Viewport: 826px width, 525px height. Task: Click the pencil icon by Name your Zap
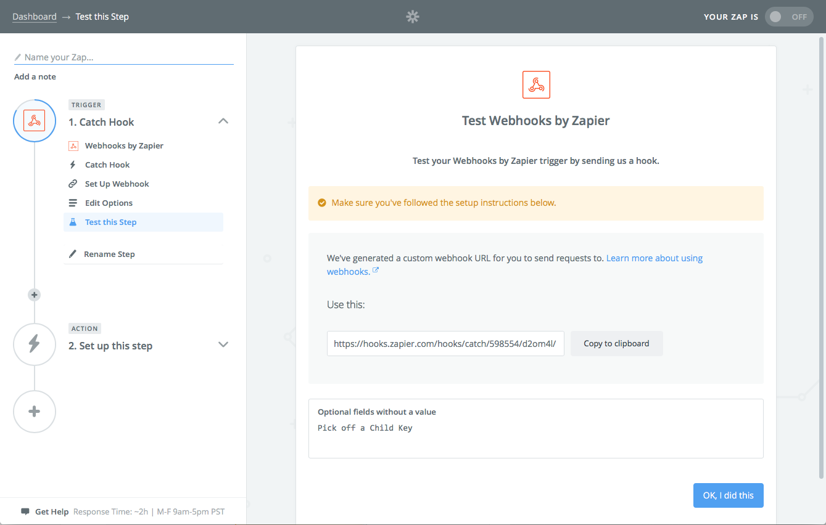tap(18, 57)
